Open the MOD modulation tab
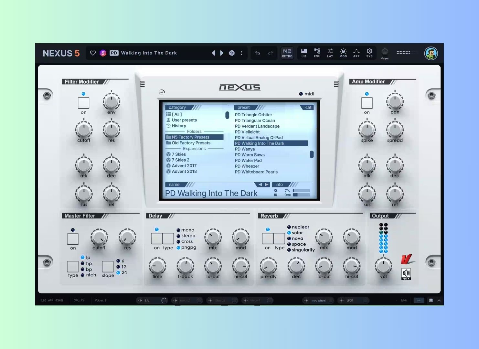This screenshot has height=349, width=479. pyautogui.click(x=343, y=53)
